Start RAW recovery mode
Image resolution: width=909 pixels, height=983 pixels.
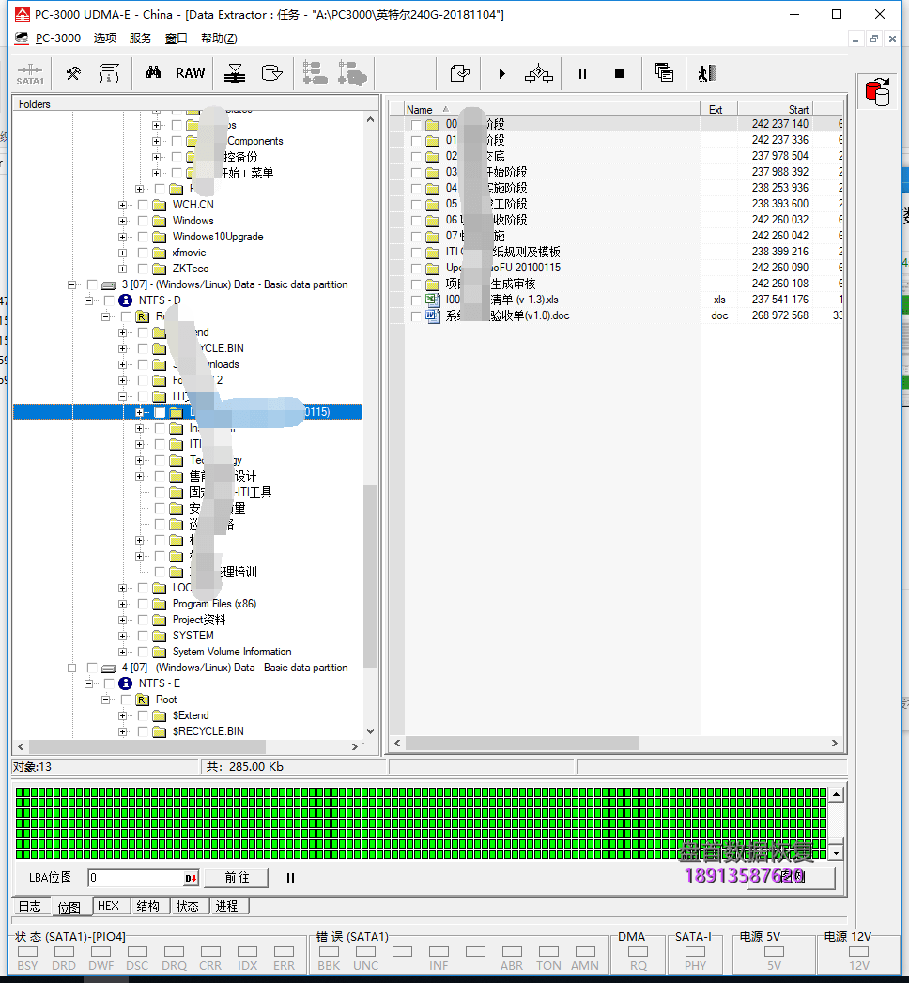(190, 73)
